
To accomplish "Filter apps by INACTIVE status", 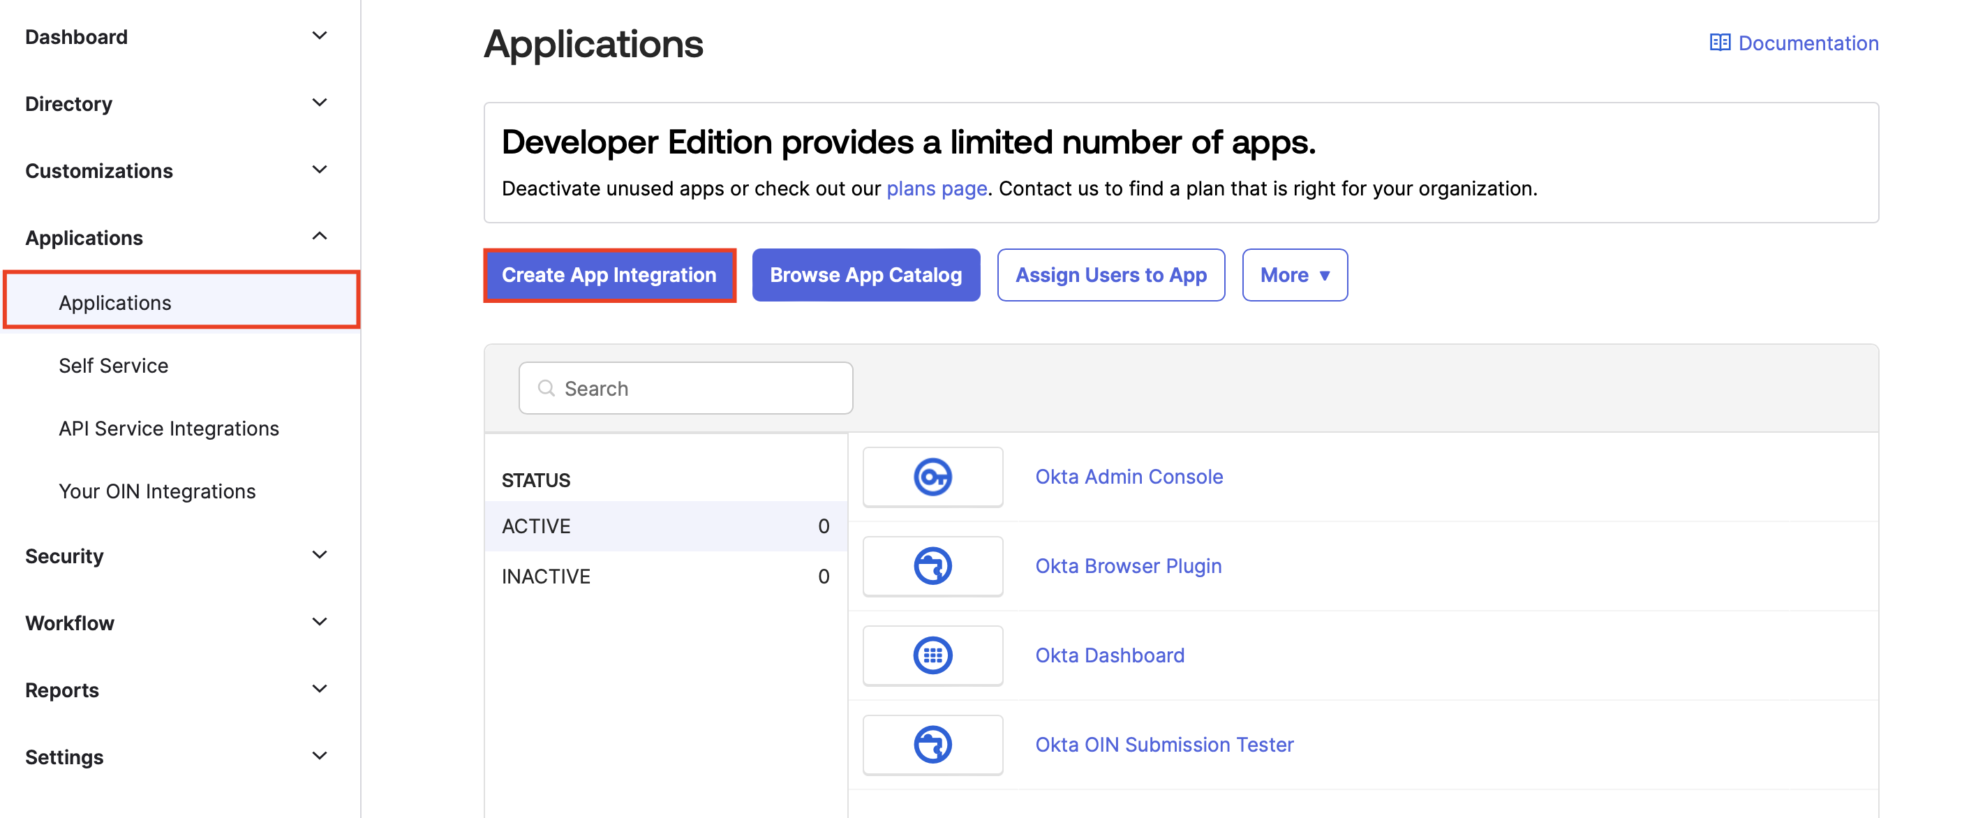I will coord(666,576).
